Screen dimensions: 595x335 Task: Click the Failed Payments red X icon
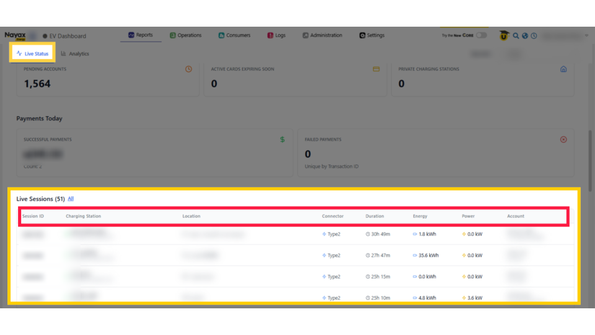pos(563,140)
